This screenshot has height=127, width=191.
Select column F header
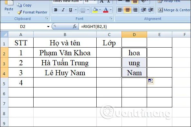(182, 34)
